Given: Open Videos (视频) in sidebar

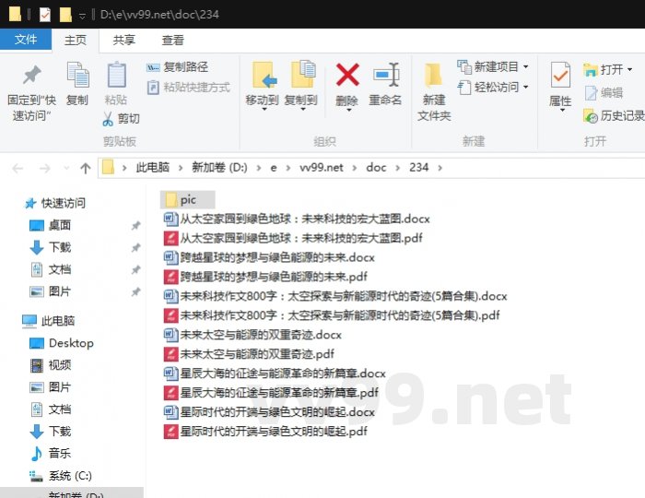Looking at the screenshot, I should pos(50,365).
